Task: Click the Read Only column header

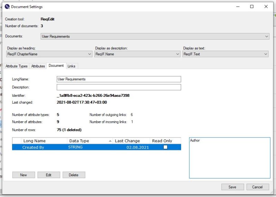Action: tap(165, 141)
